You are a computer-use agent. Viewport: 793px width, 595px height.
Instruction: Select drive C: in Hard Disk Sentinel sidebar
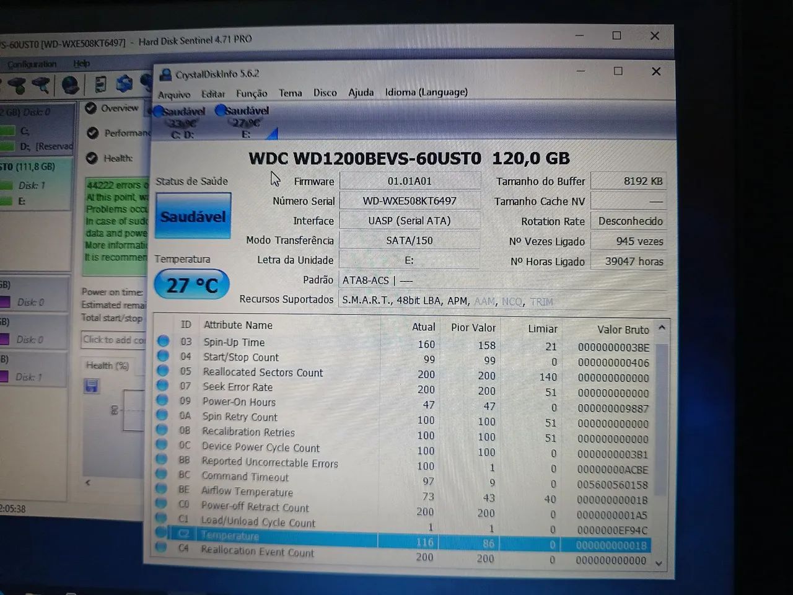(x=24, y=131)
